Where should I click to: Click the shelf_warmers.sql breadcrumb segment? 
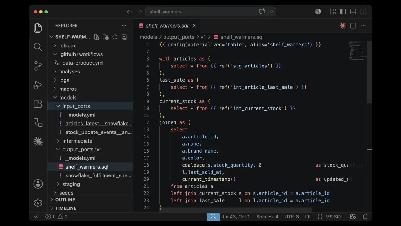(x=238, y=37)
